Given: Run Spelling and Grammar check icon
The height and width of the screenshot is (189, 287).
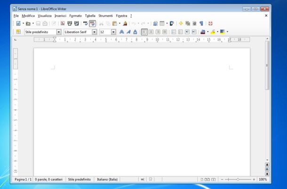Looking at the screenshot, I should pos(85,23).
